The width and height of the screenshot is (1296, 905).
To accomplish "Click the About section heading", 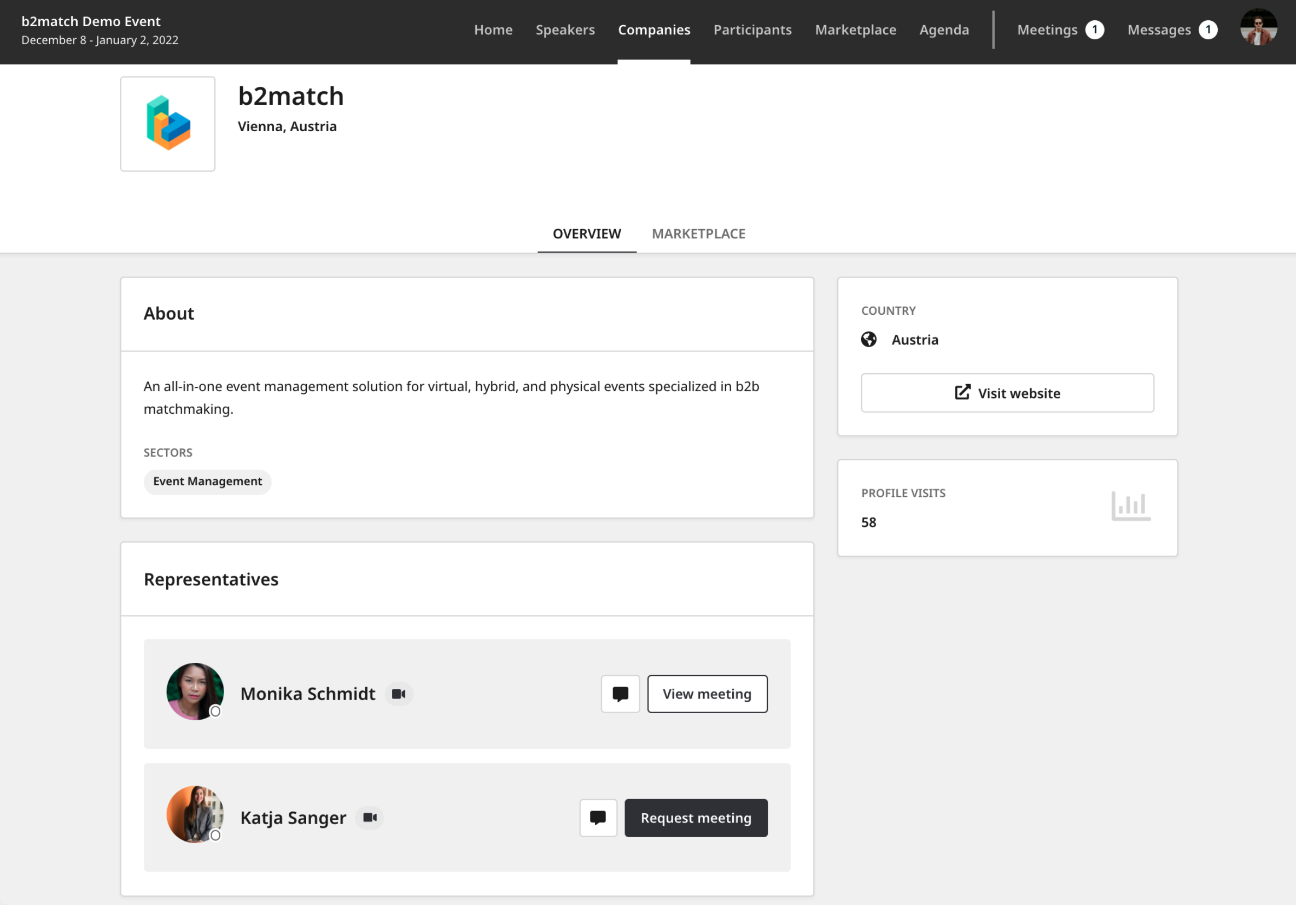I will pos(169,314).
